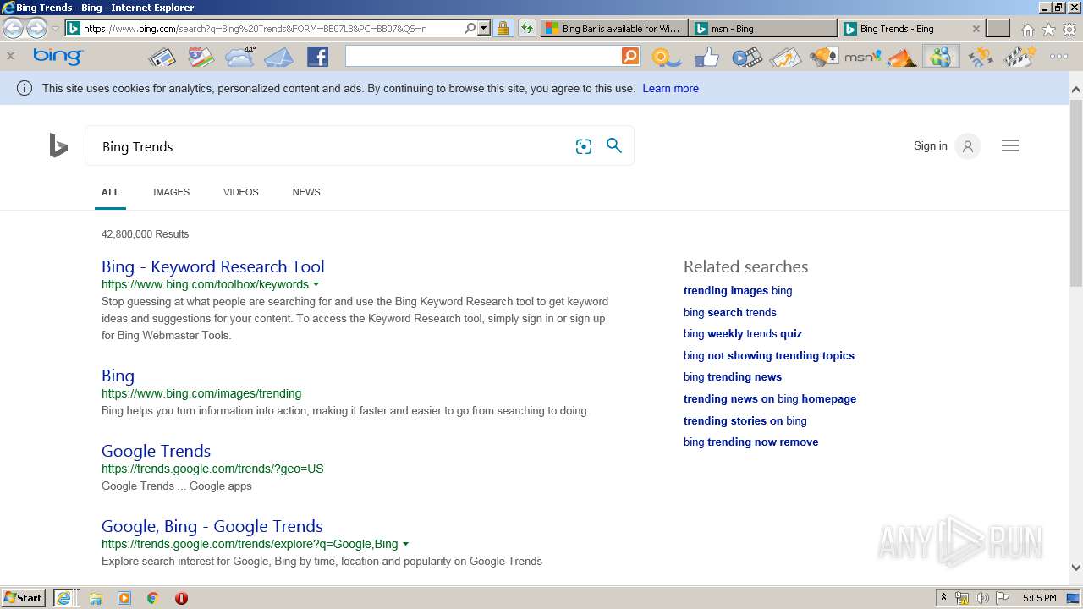Click the Sign in link
Screen dimensions: 1083x609
tap(930, 145)
